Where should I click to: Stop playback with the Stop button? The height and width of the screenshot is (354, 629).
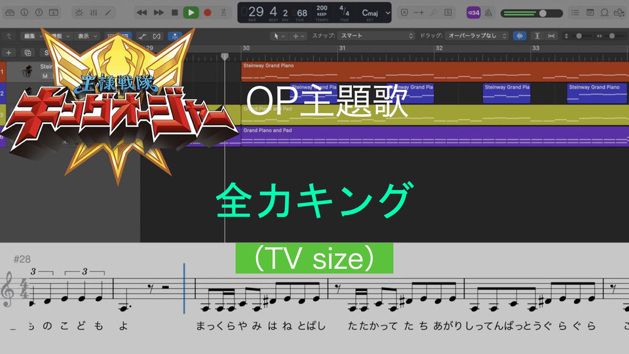(174, 12)
